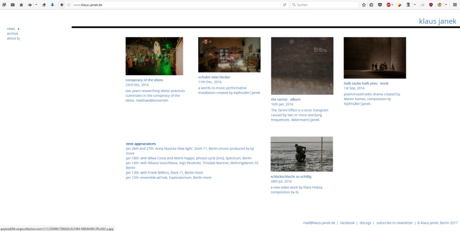Open the dropdown arrow beside the print icon

point(36,5)
